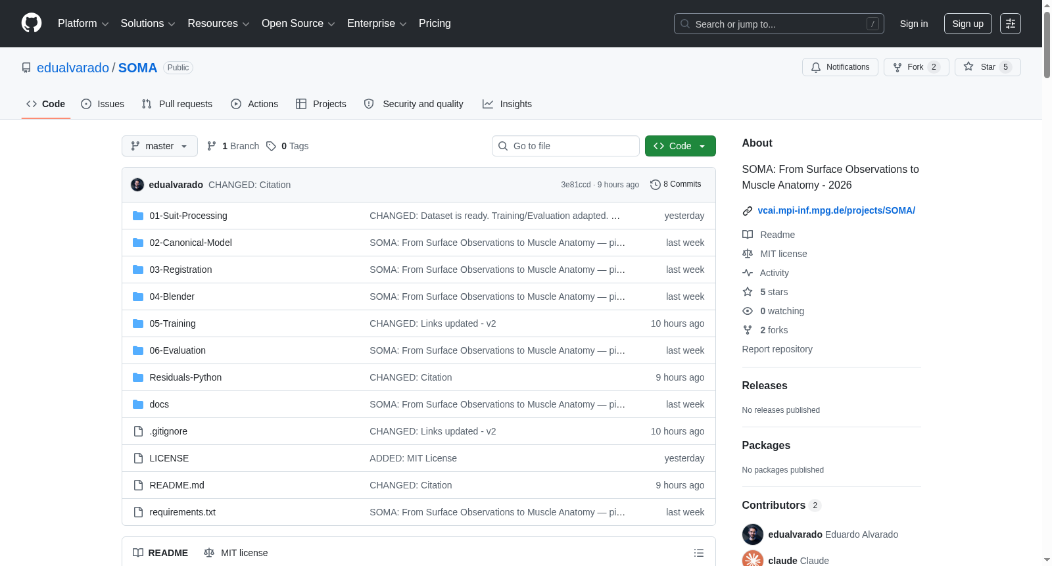Select the README tab in file viewer

tap(160, 553)
